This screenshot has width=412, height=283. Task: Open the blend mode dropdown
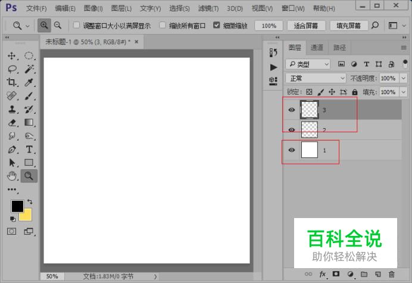pos(316,79)
